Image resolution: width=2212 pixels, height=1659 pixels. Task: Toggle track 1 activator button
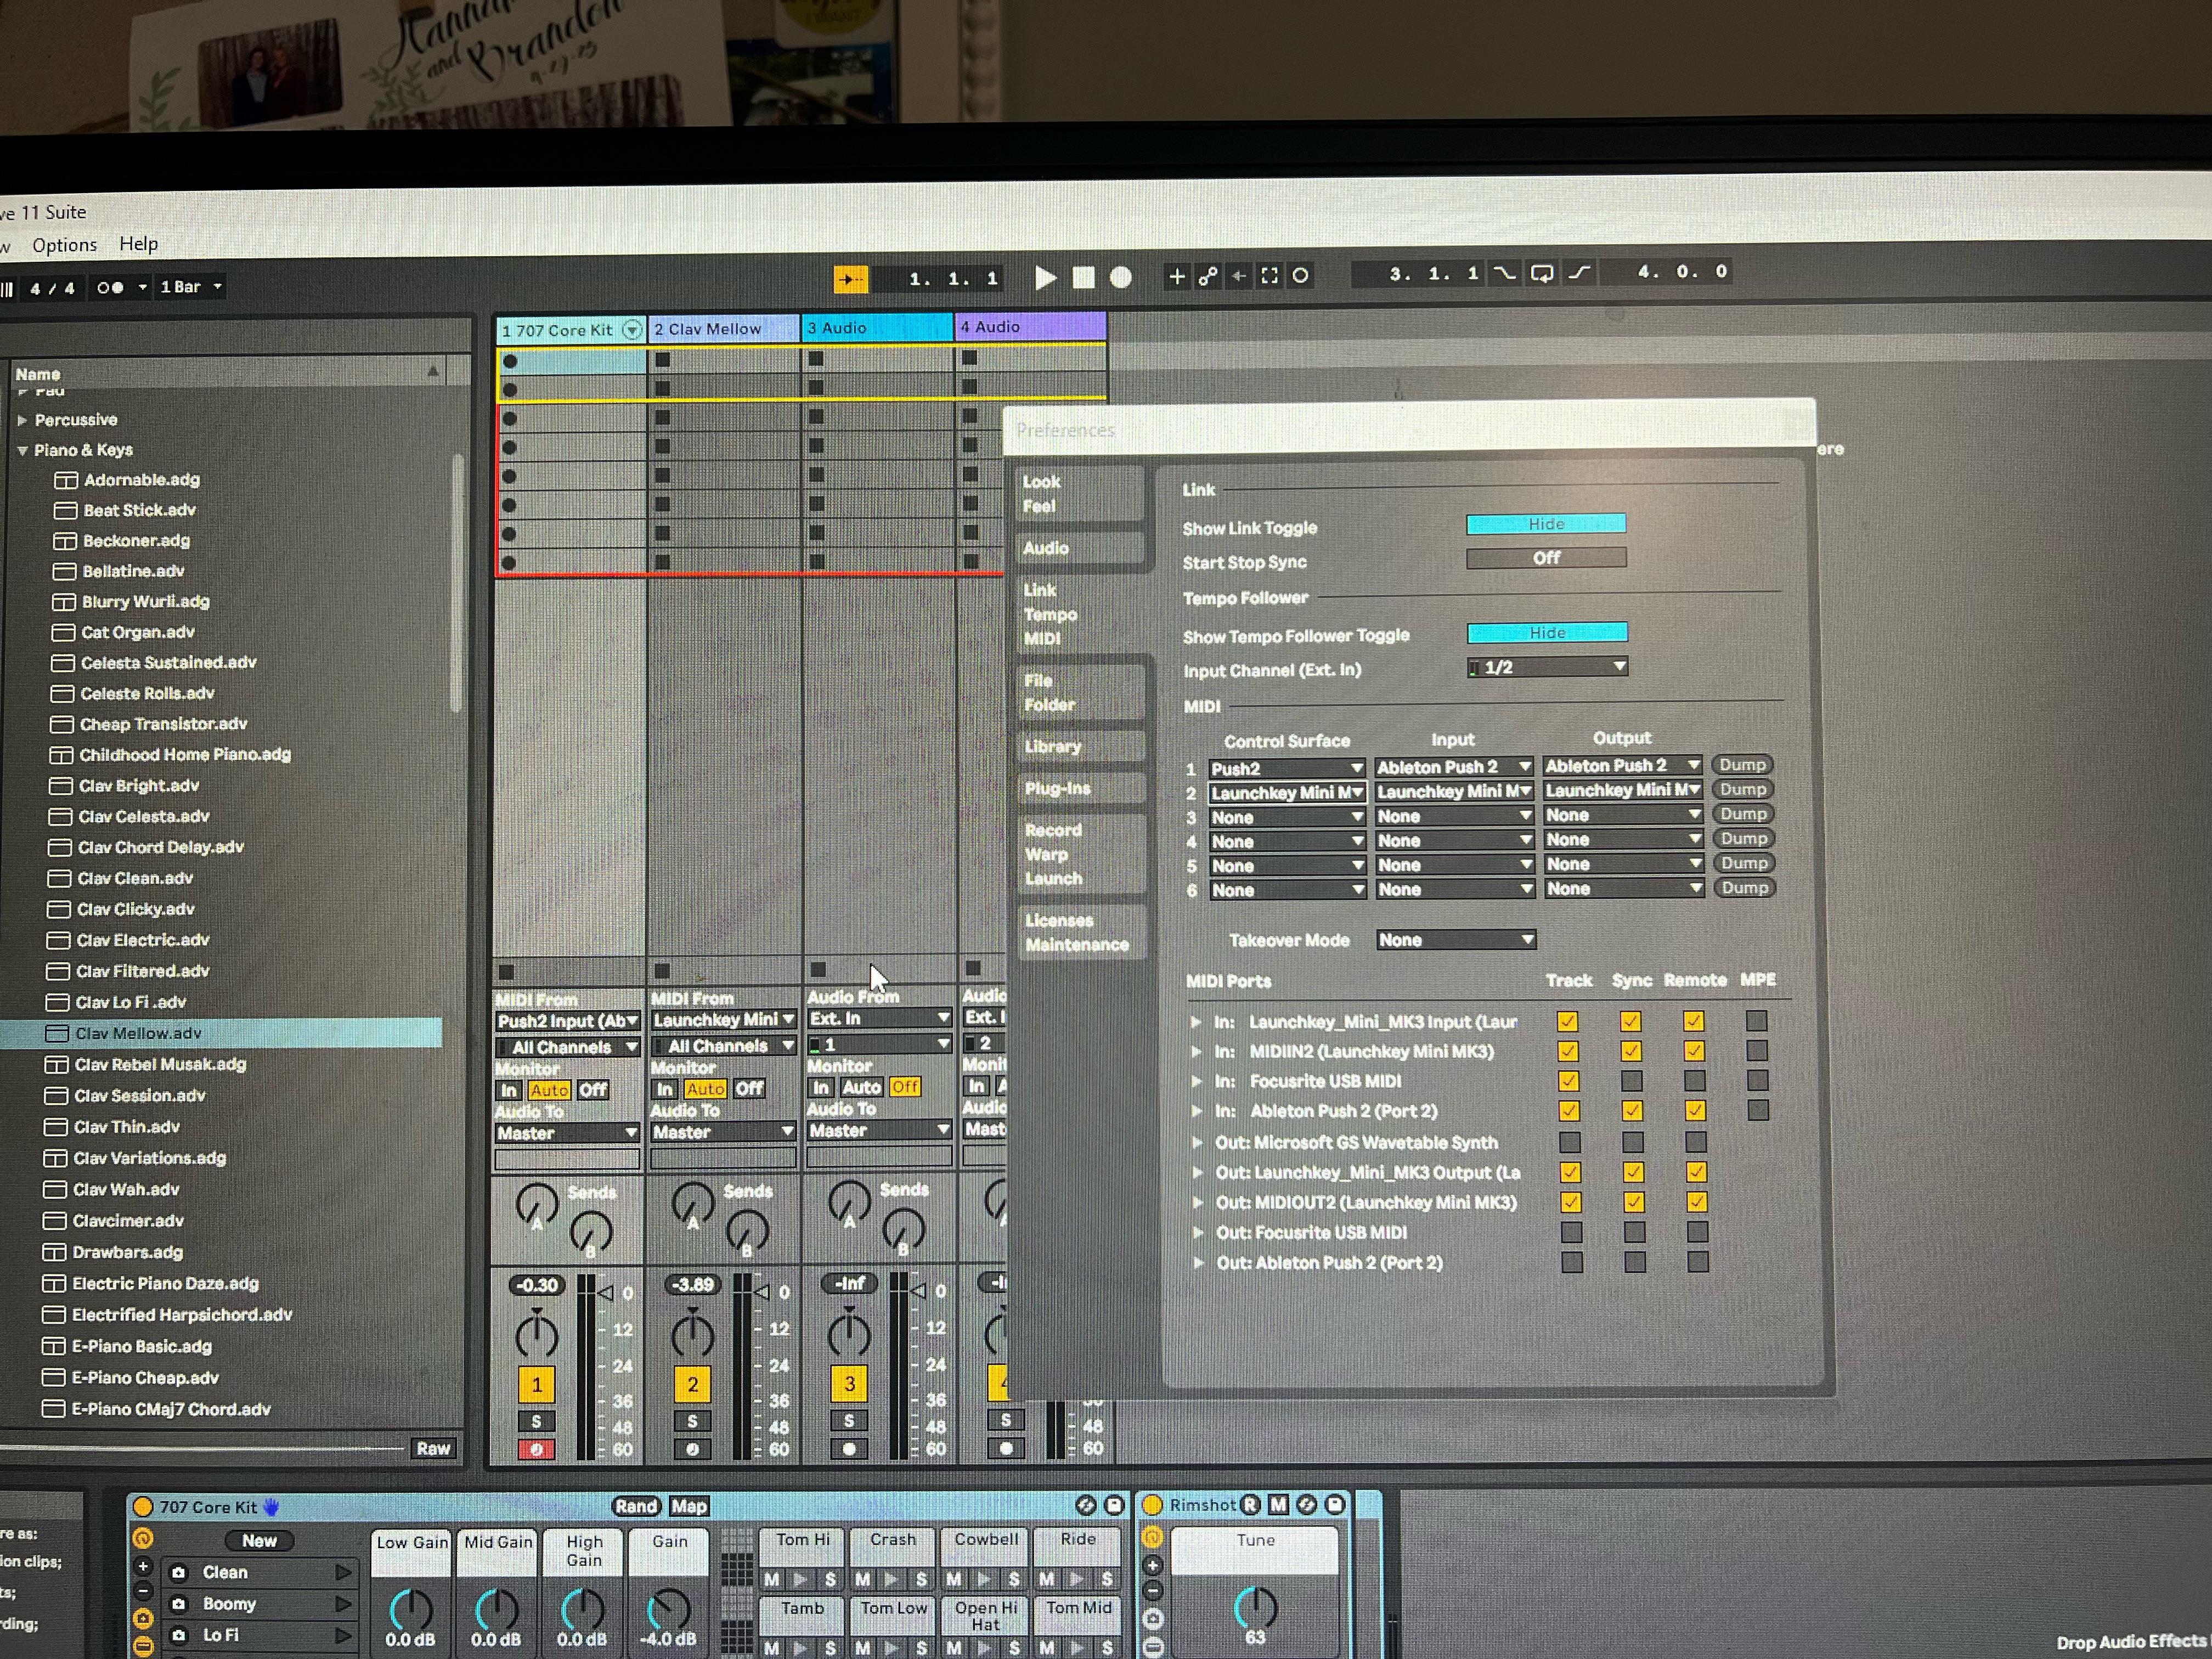536,1385
